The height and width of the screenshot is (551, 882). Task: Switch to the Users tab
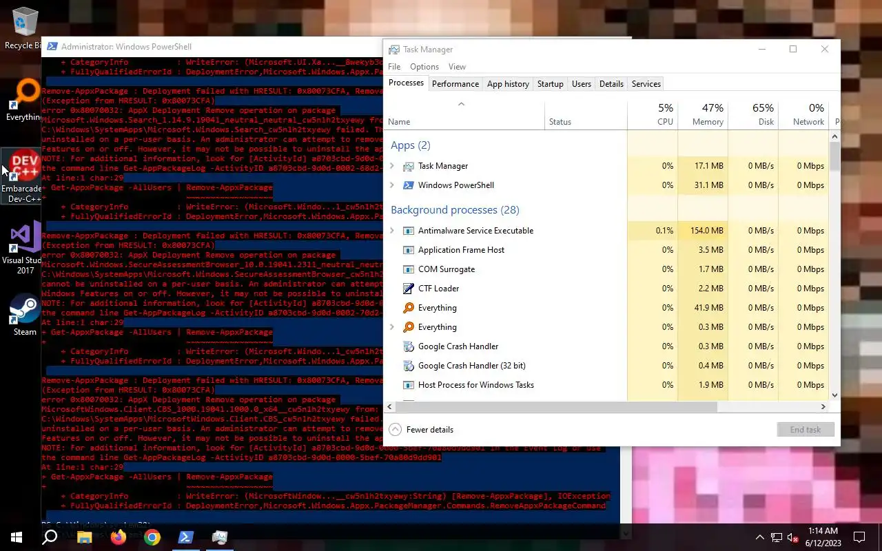coord(581,84)
